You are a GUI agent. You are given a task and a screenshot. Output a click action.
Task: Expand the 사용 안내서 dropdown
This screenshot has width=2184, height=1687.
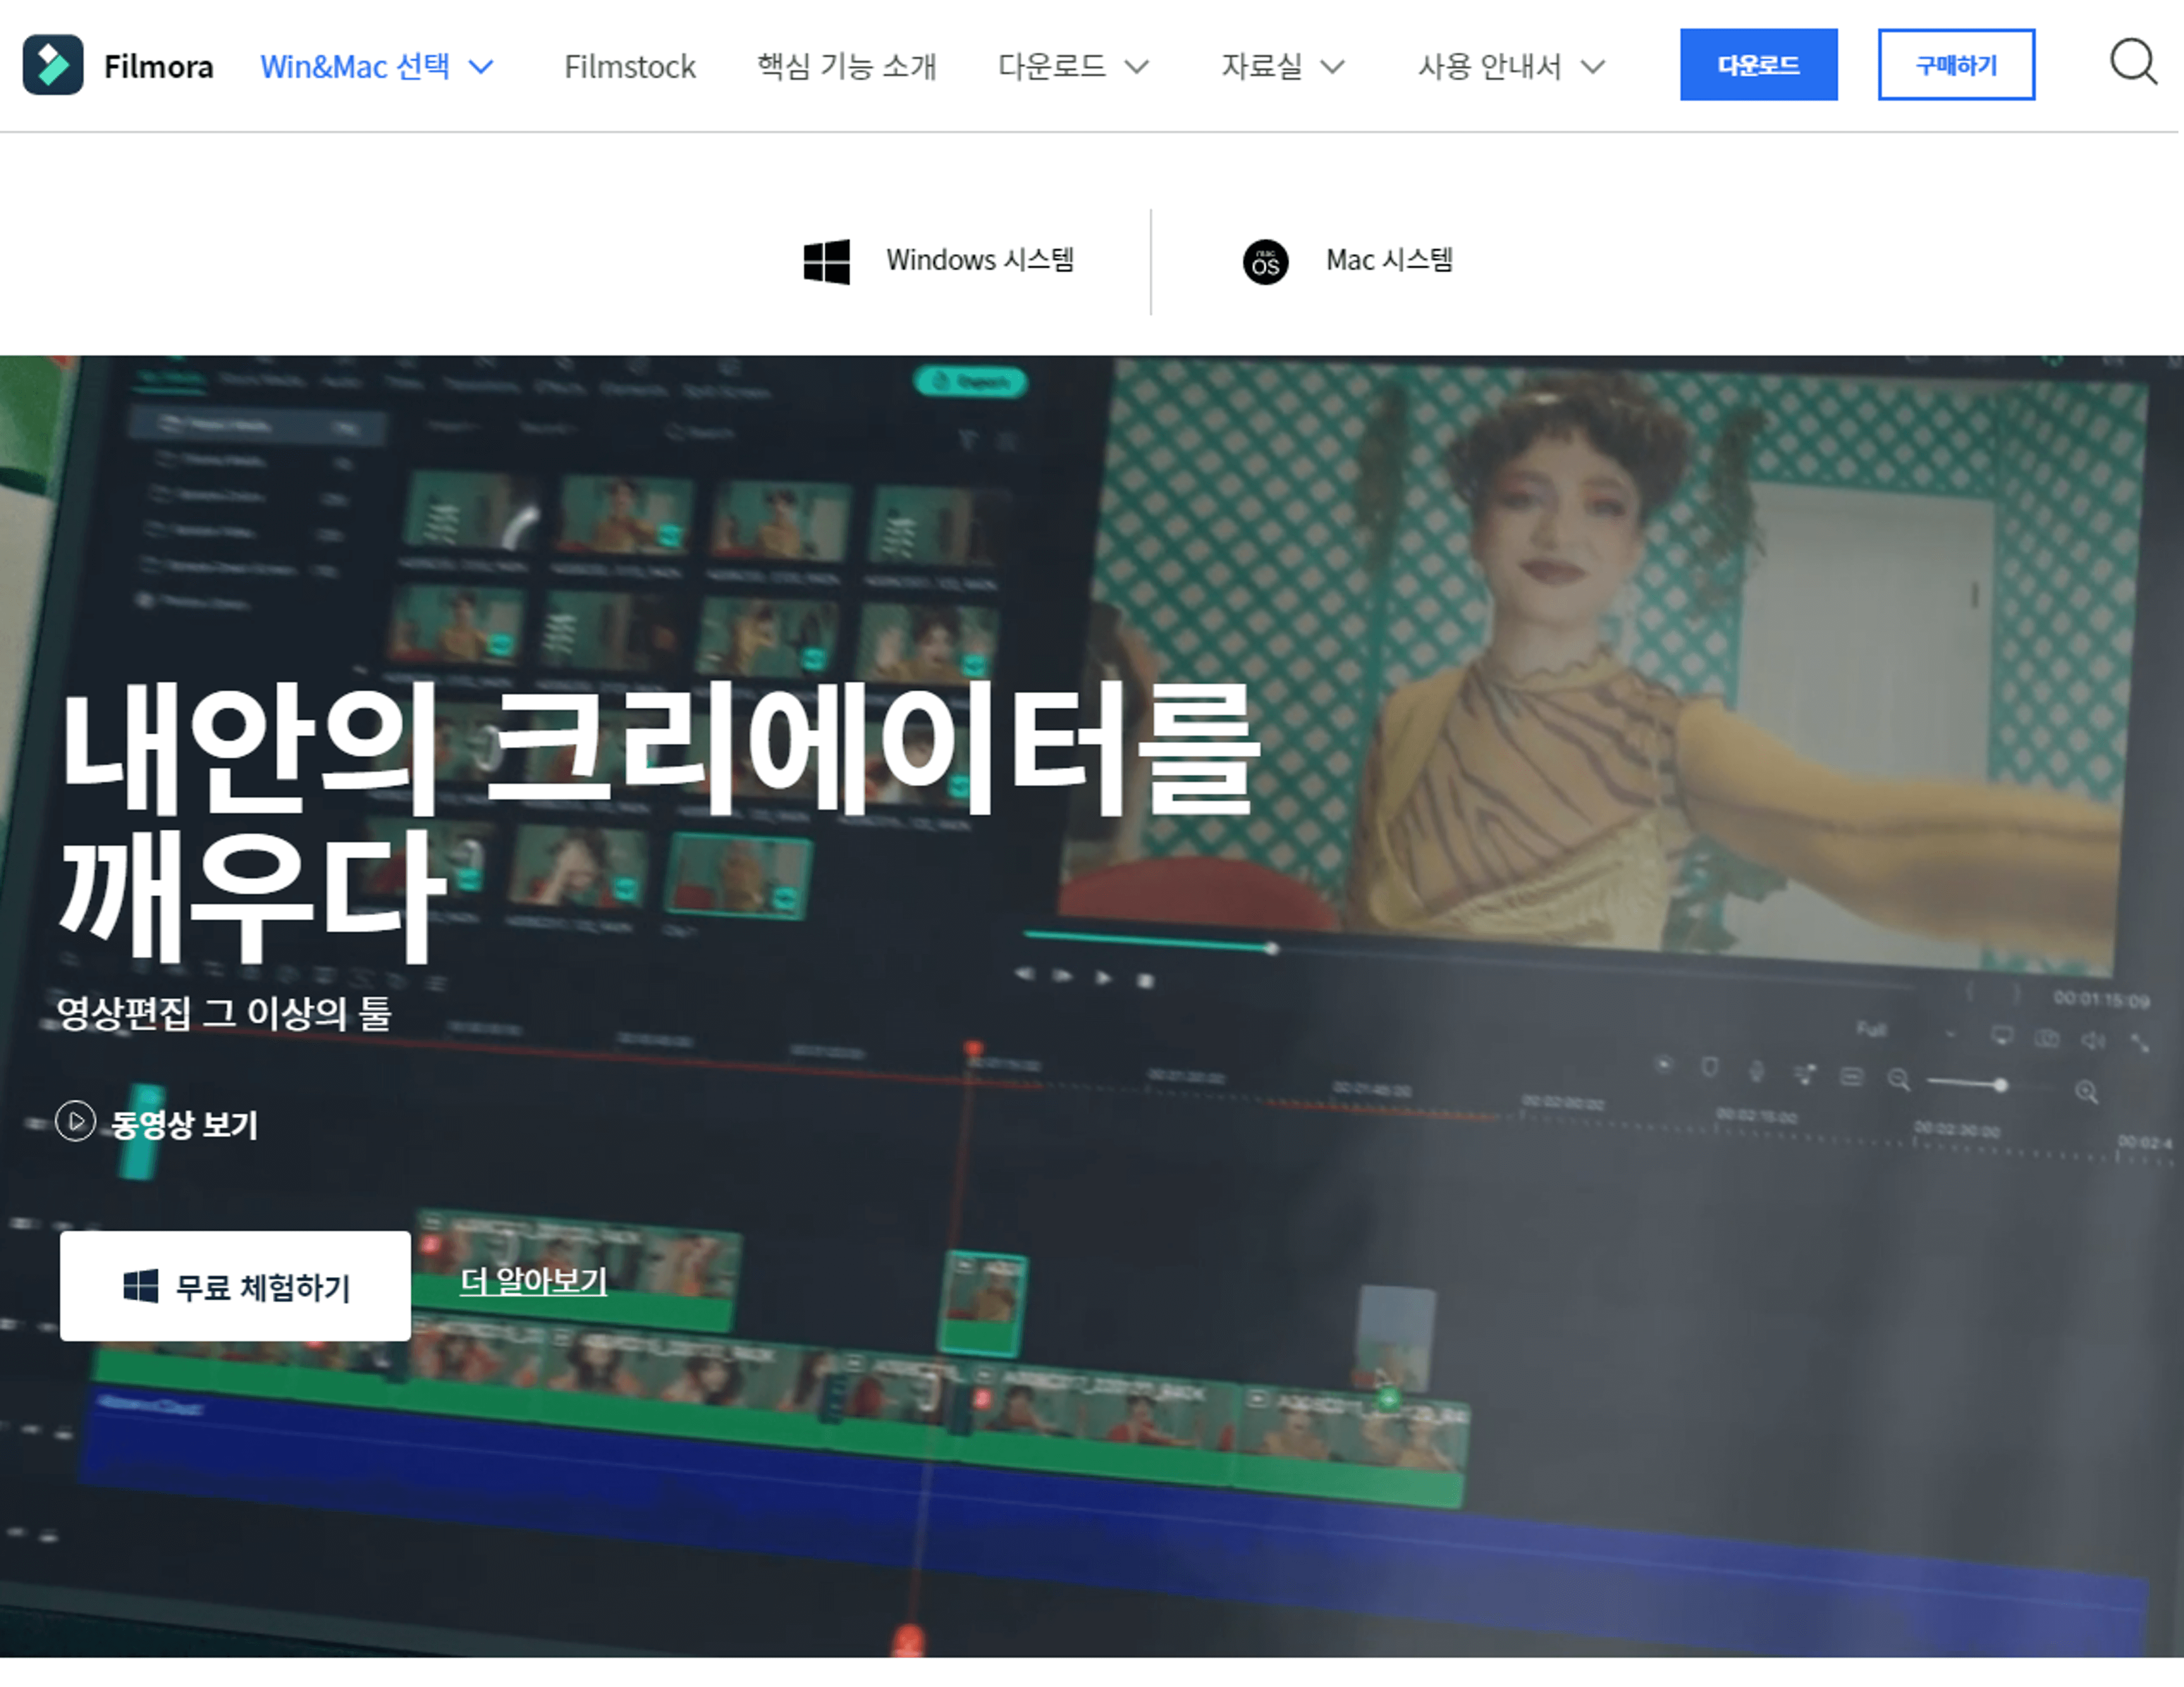(x=1512, y=67)
